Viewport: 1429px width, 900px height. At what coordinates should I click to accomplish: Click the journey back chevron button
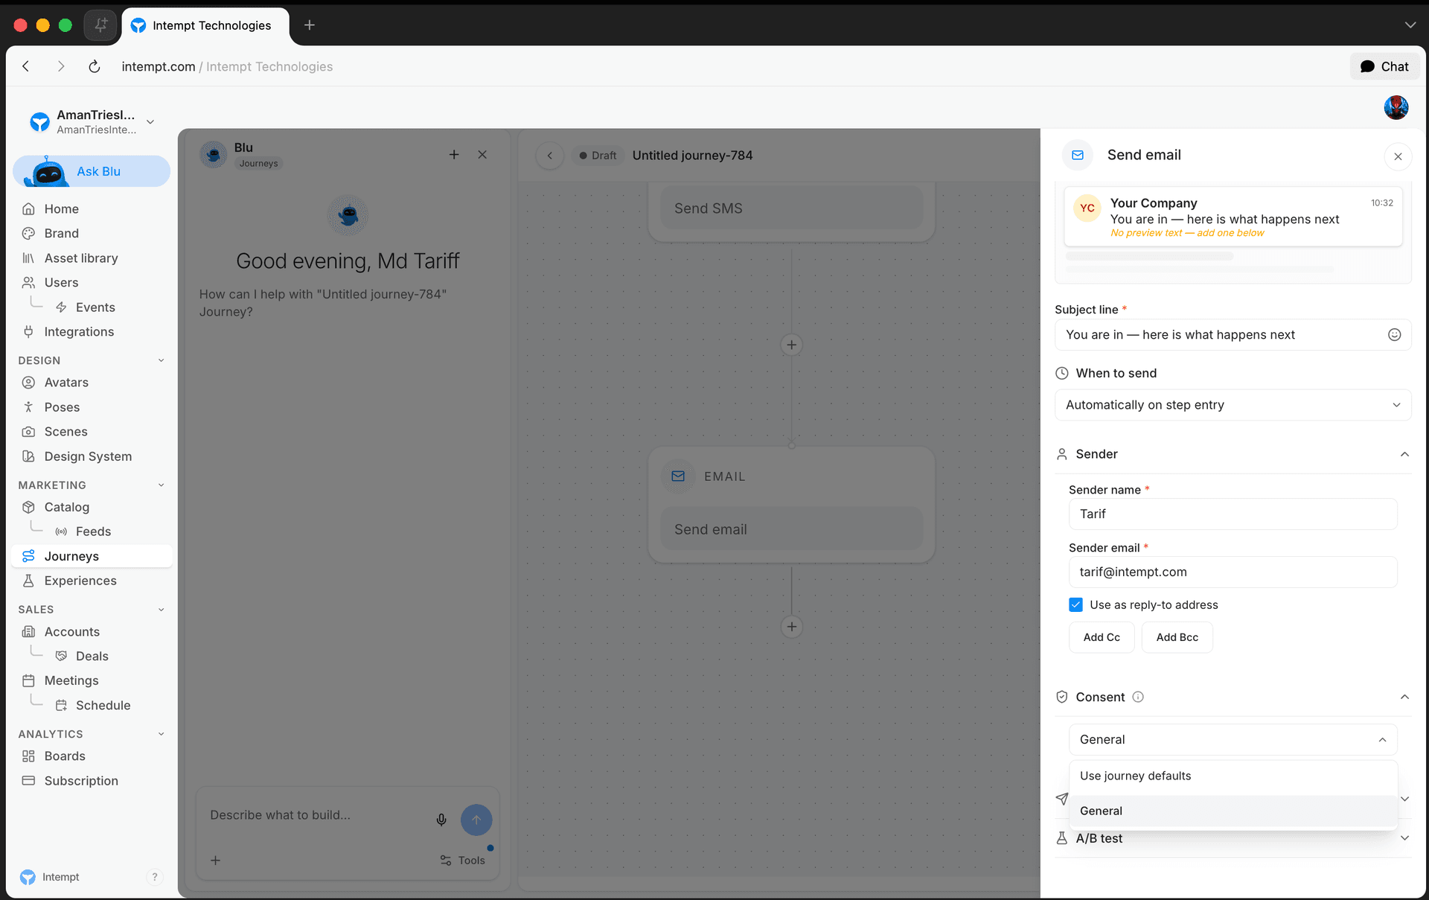pyautogui.click(x=550, y=156)
